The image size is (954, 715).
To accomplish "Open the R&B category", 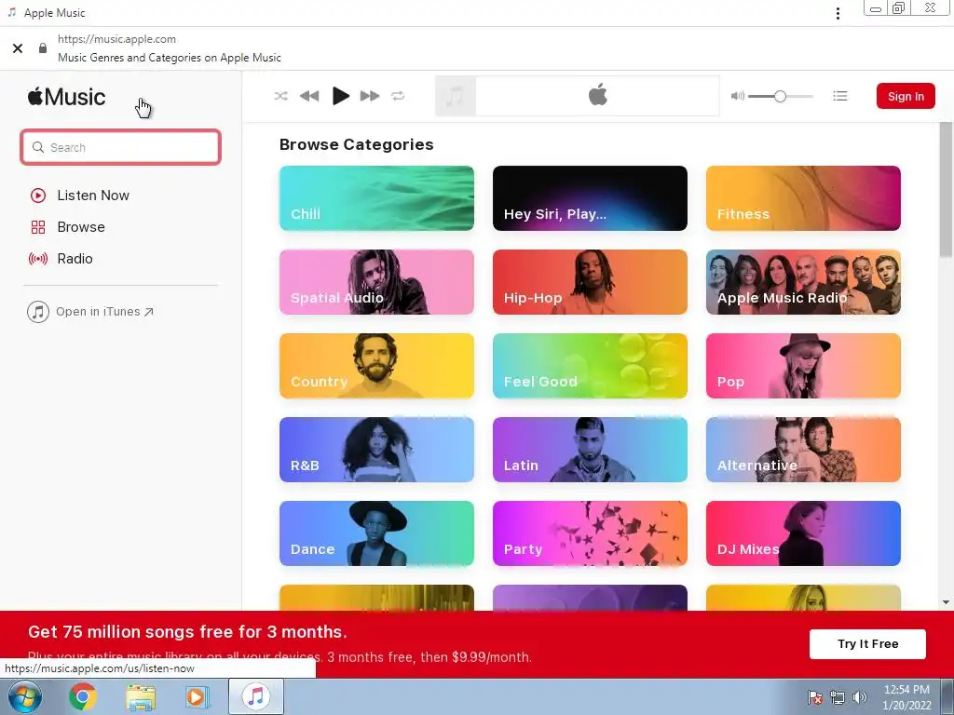I will point(376,450).
